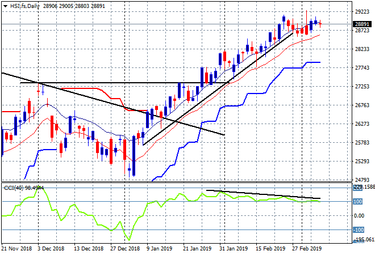Click the 29223 price axis label
Screen dimensions: 375x255
click(x=362, y=12)
